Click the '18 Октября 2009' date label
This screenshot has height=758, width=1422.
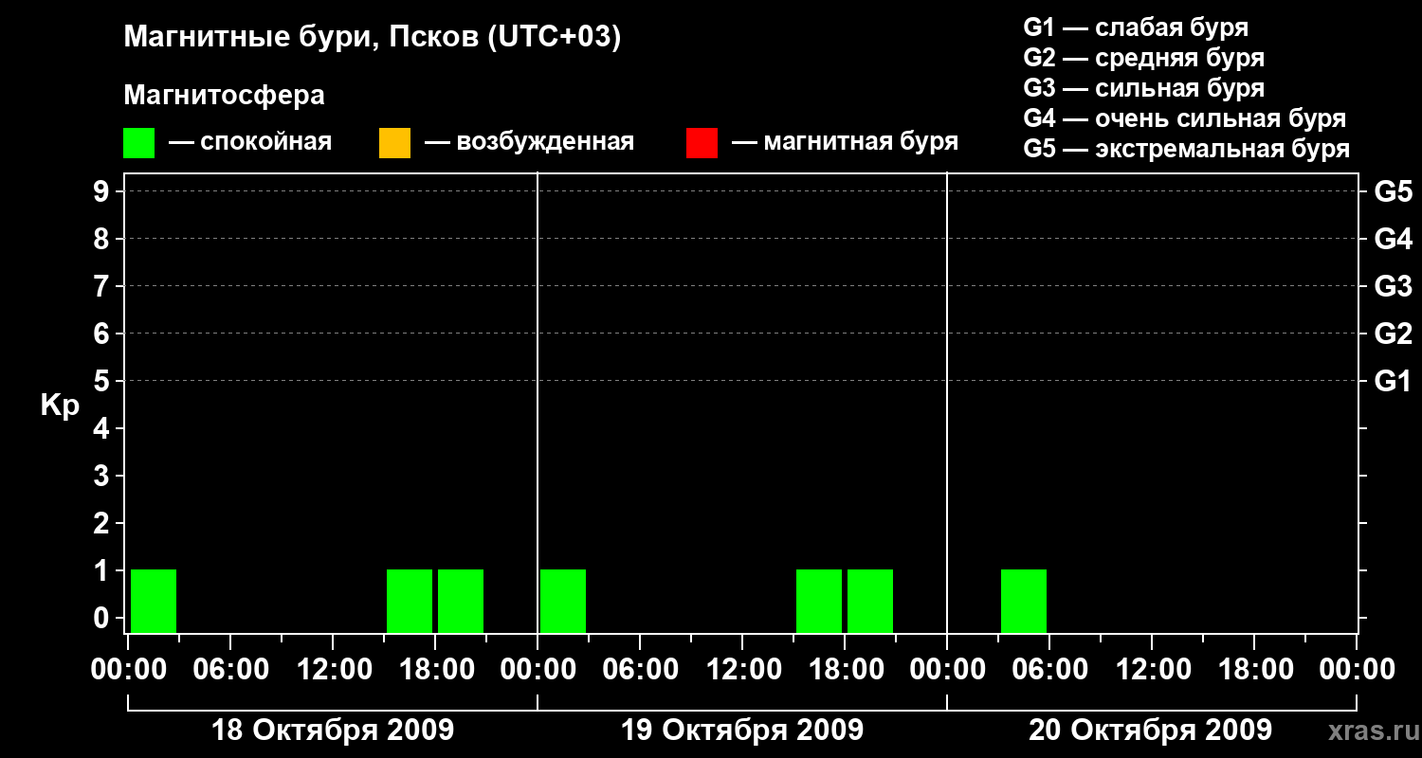tap(333, 731)
